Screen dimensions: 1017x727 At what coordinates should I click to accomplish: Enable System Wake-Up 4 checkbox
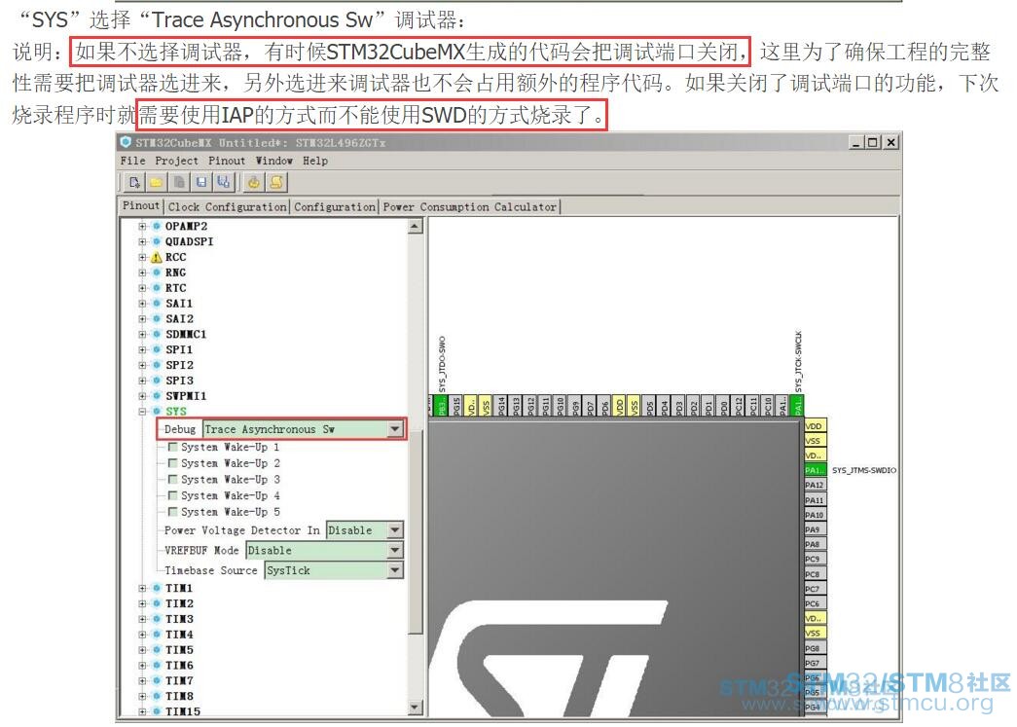172,495
